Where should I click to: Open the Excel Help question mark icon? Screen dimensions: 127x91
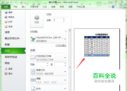[x=113, y=7]
